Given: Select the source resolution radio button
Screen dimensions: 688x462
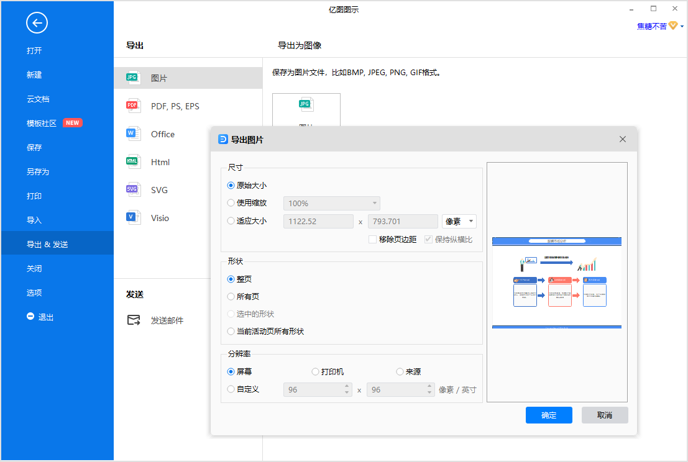Looking at the screenshot, I should 400,372.
